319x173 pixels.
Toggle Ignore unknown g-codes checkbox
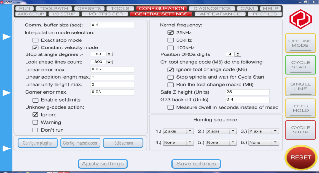[x=35, y=115]
